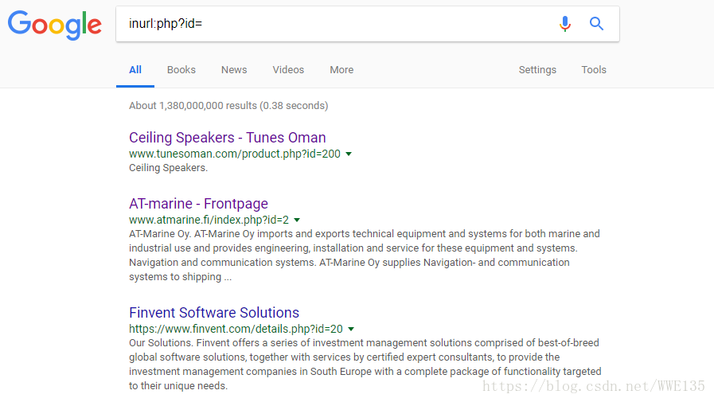Click the www.tunesoman.com/product.php?id=200 URL text
Screen dimensions: 714x402
[x=235, y=154]
